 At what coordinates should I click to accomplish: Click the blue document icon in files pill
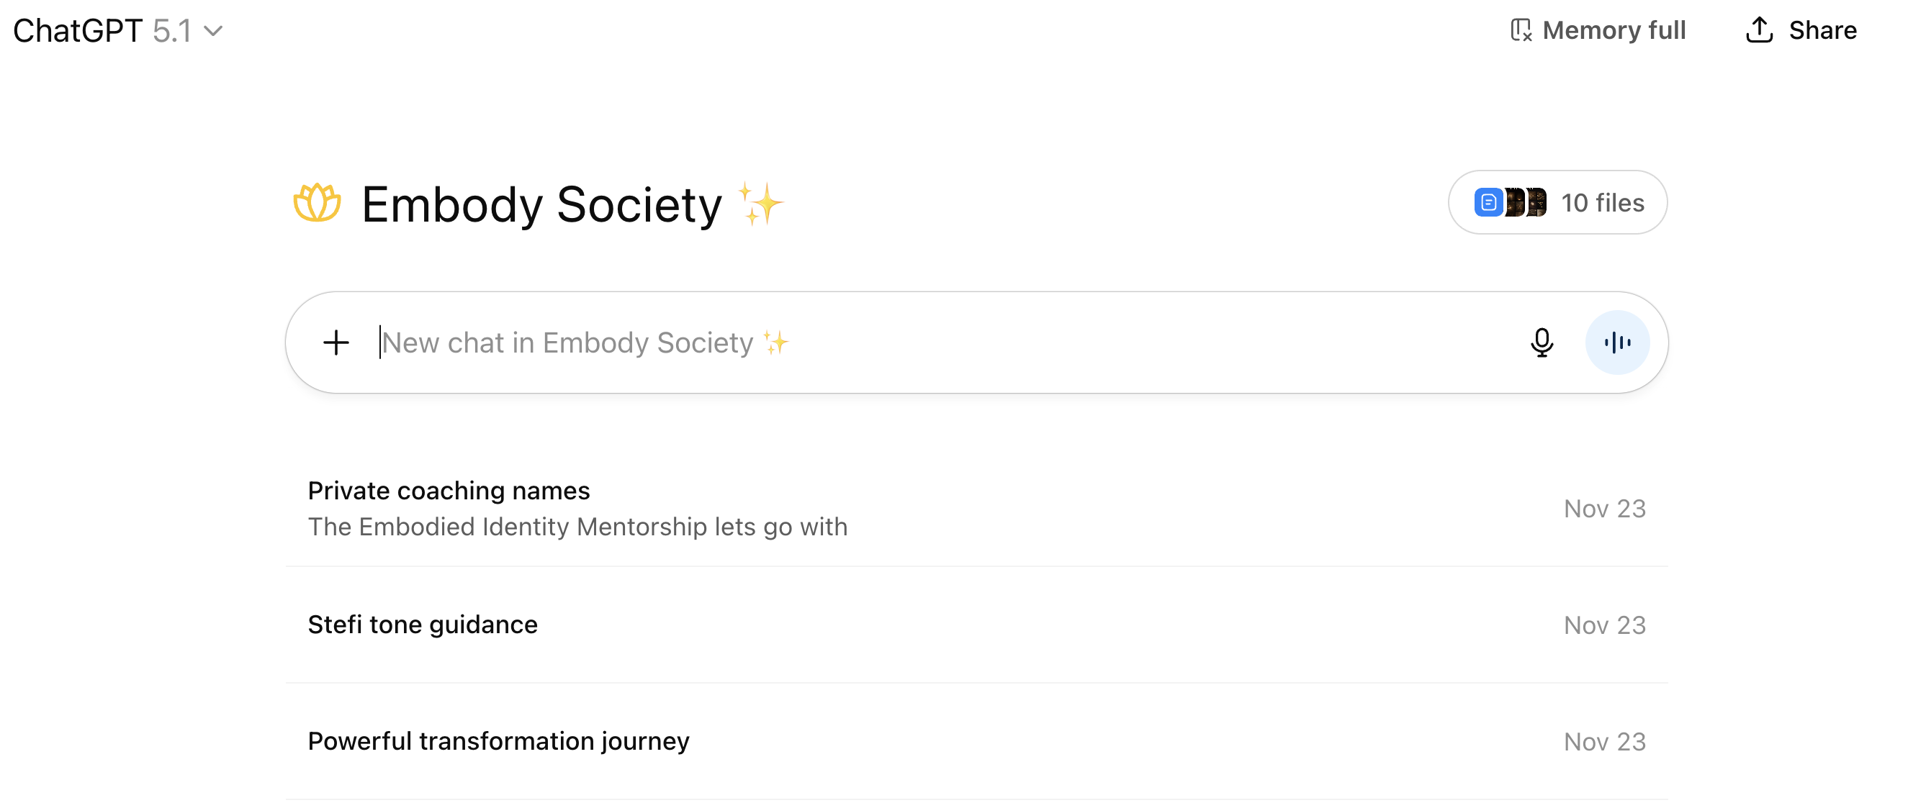click(1488, 203)
